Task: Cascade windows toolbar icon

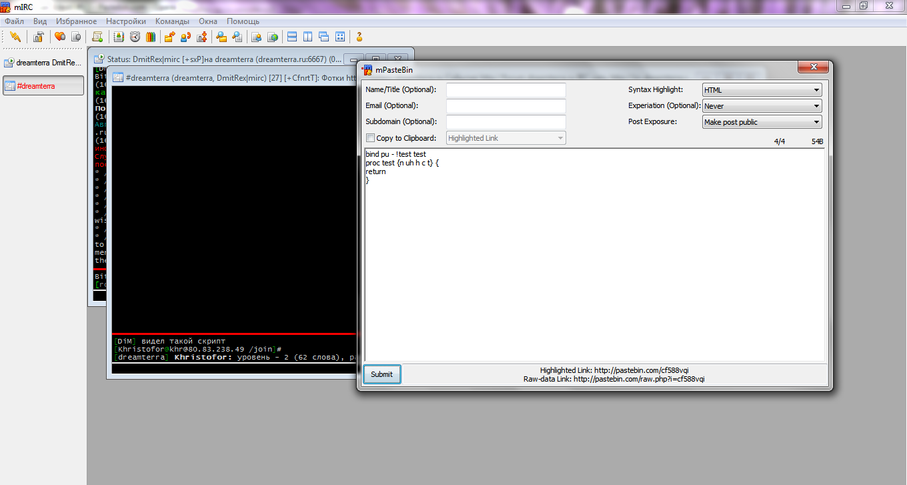Action: tap(324, 37)
